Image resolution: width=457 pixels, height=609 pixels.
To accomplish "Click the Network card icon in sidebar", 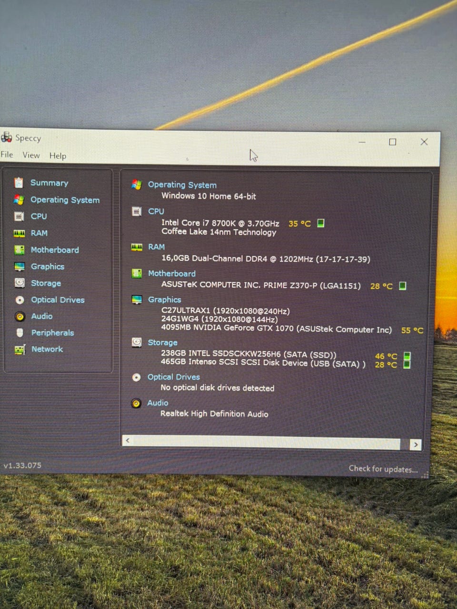I will coord(20,350).
